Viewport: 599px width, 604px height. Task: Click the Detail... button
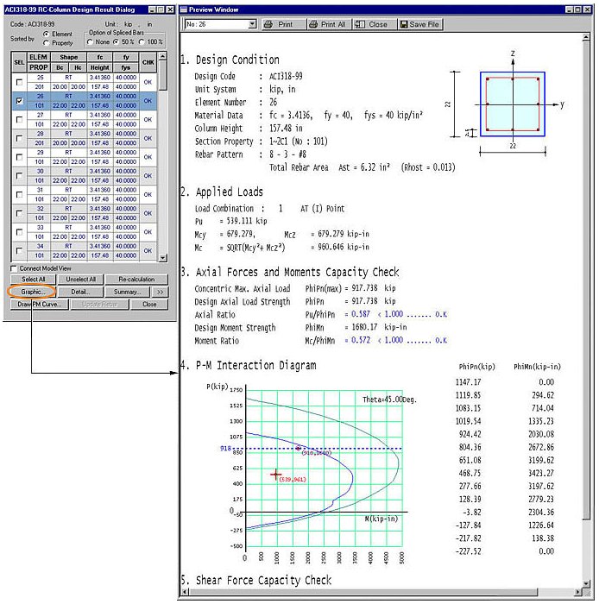coord(80,292)
